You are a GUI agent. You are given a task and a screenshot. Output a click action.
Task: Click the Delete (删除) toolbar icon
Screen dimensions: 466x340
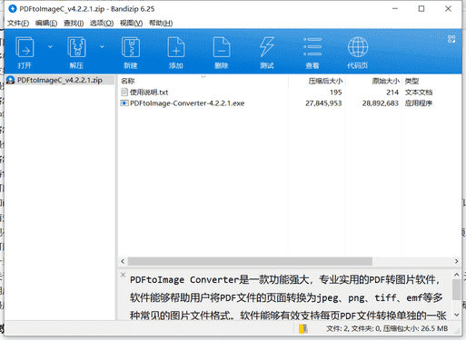coord(222,47)
